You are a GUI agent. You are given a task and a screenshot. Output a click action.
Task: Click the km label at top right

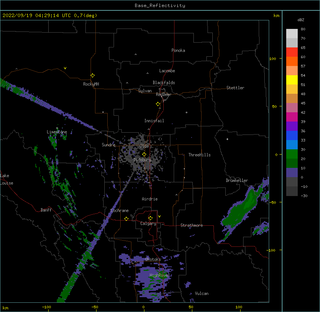coord(276,16)
